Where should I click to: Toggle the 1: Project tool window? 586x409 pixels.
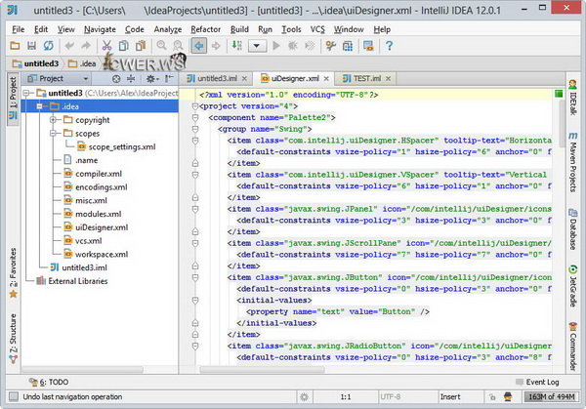coord(13,99)
